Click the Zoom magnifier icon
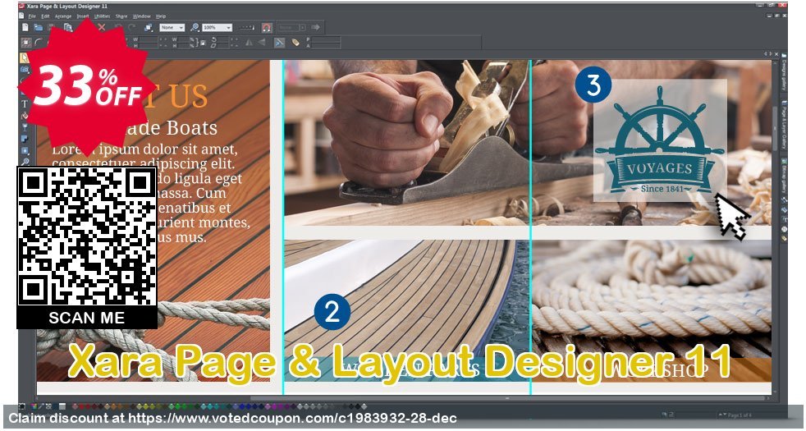Screen dimensions: 806x431 pyautogui.click(x=195, y=27)
